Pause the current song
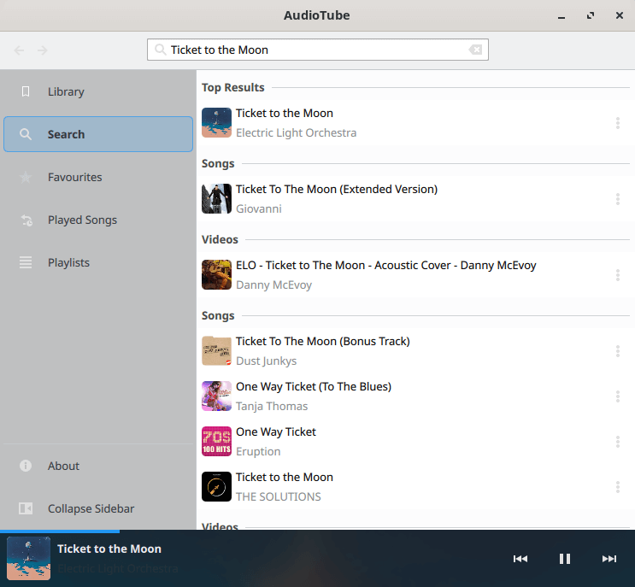Image resolution: width=635 pixels, height=587 pixels. click(x=565, y=559)
